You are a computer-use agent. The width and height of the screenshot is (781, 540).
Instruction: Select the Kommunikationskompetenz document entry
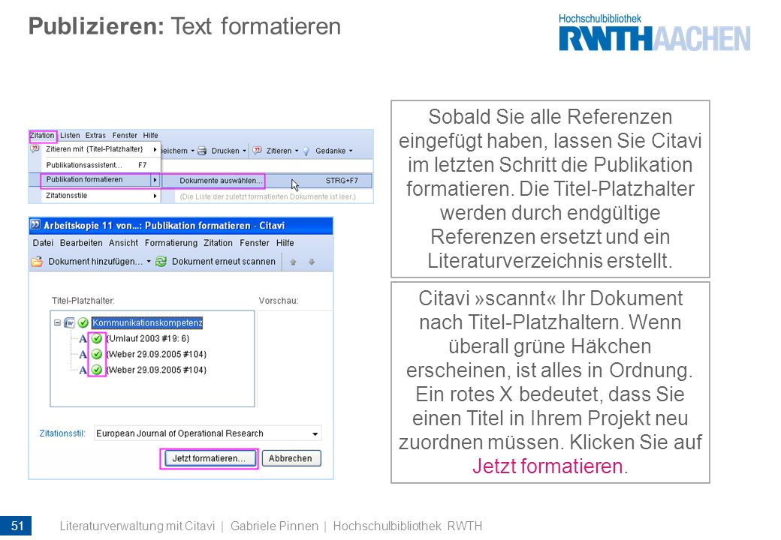[147, 322]
